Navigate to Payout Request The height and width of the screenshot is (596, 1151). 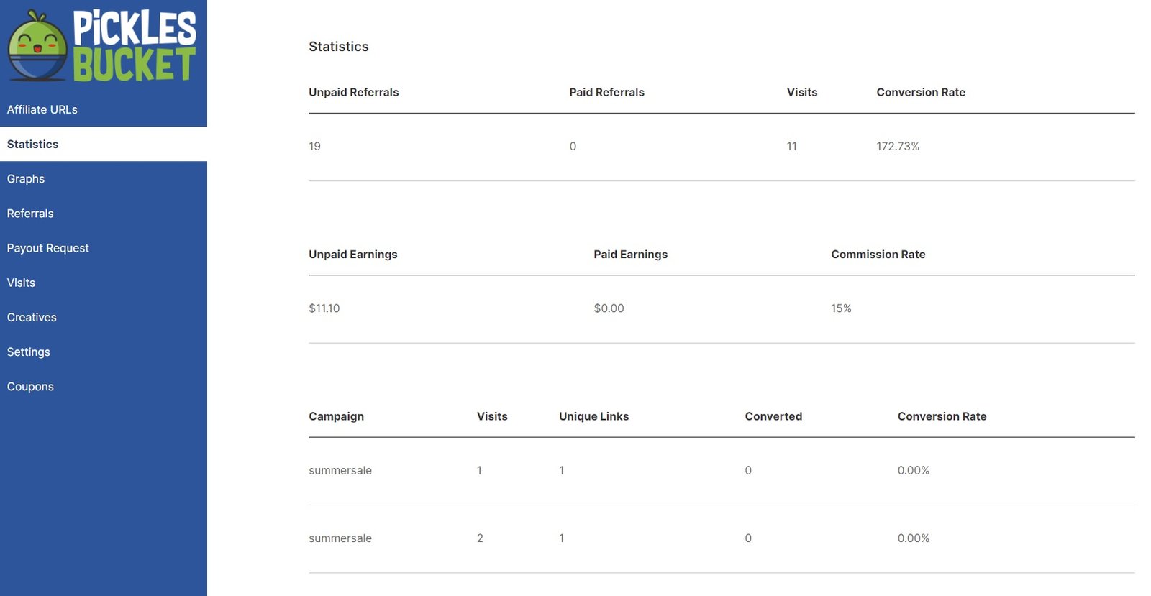coord(48,248)
